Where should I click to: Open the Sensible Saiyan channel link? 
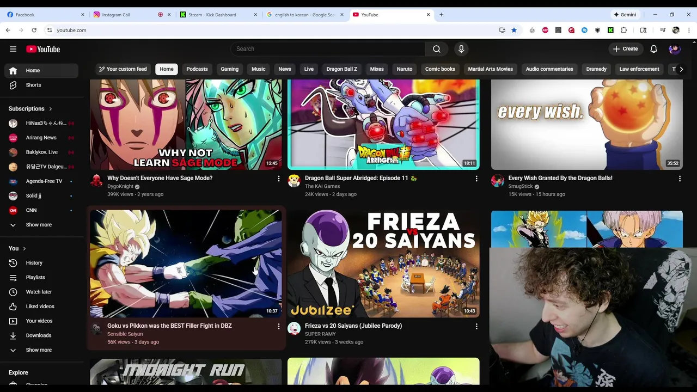click(x=125, y=334)
